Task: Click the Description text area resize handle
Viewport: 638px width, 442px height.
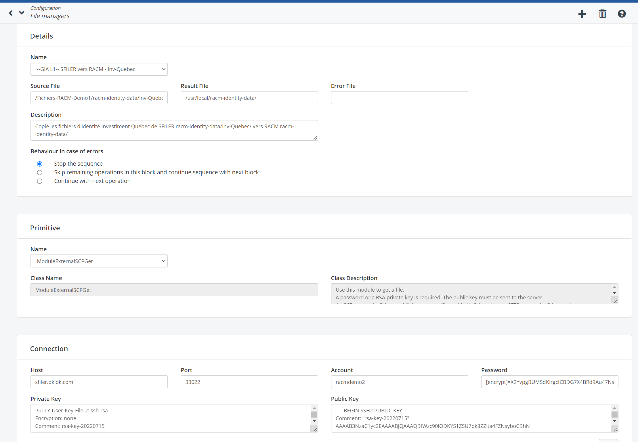Action: coord(315,138)
